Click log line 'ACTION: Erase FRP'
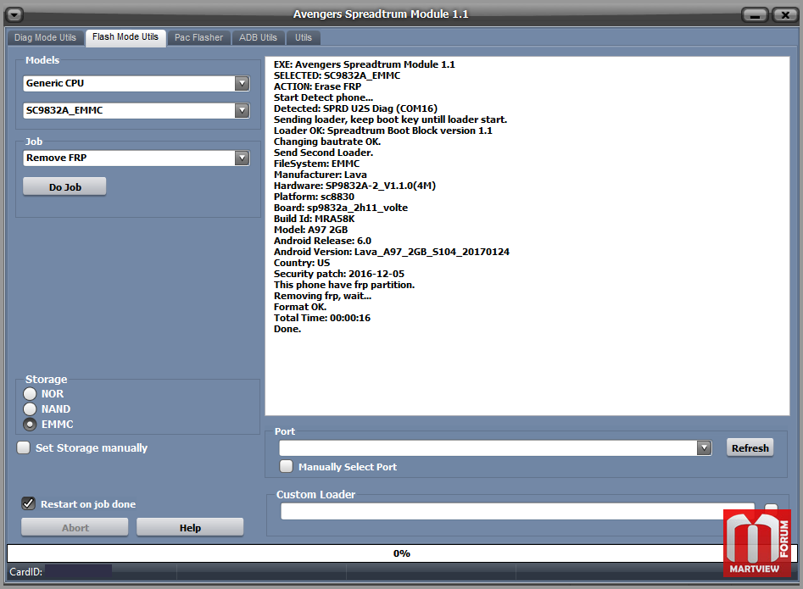 click(x=317, y=86)
